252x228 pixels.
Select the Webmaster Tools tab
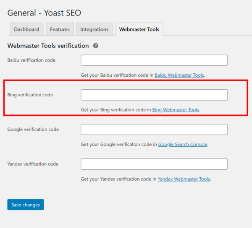click(x=139, y=29)
